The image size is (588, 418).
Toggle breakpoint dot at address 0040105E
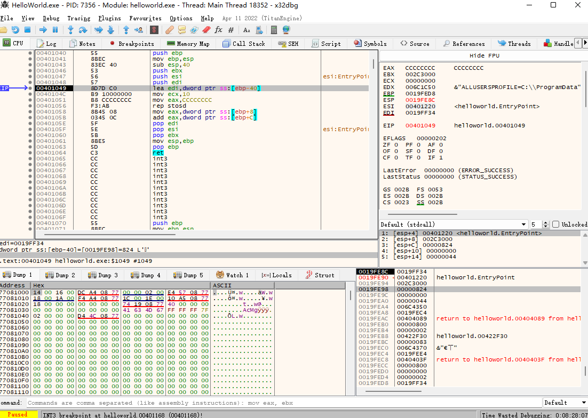30,123
